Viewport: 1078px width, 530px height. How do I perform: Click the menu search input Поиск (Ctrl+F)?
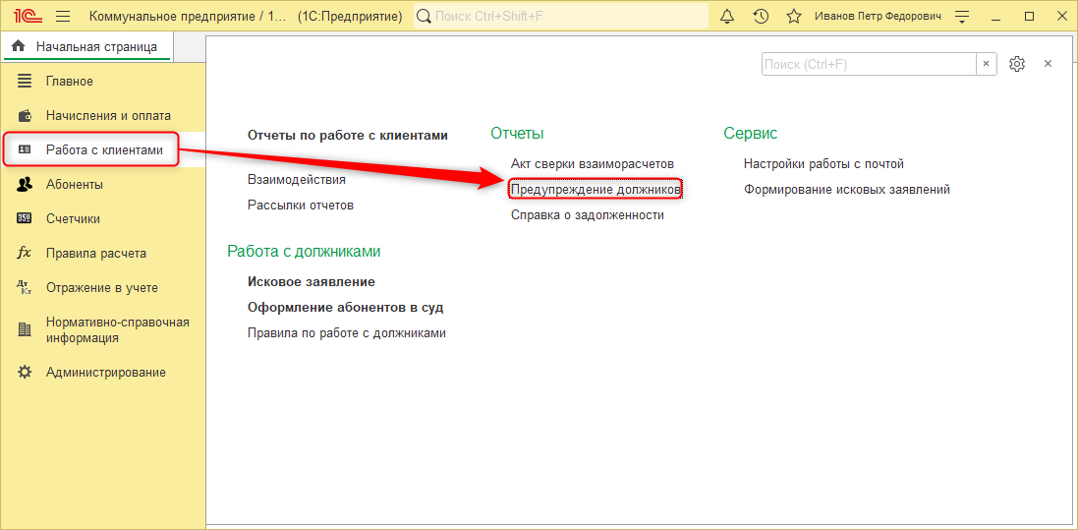point(868,64)
